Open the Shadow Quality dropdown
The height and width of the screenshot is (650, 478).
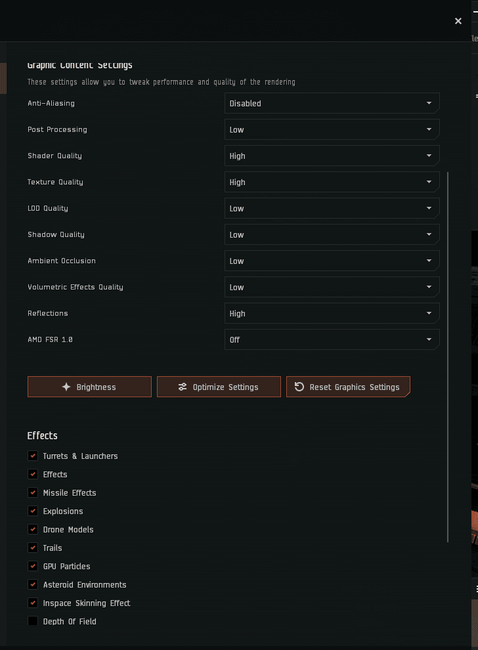[x=332, y=234]
